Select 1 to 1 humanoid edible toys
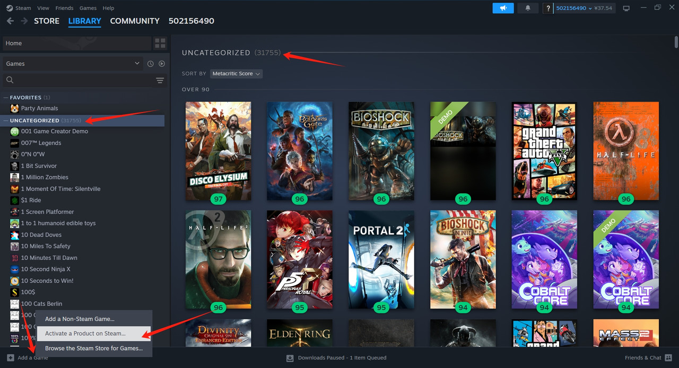Screen dimensions: 679x368 pyautogui.click(x=58, y=223)
